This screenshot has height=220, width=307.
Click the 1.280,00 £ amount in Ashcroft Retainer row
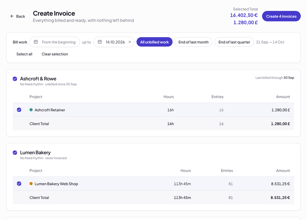coord(281,110)
